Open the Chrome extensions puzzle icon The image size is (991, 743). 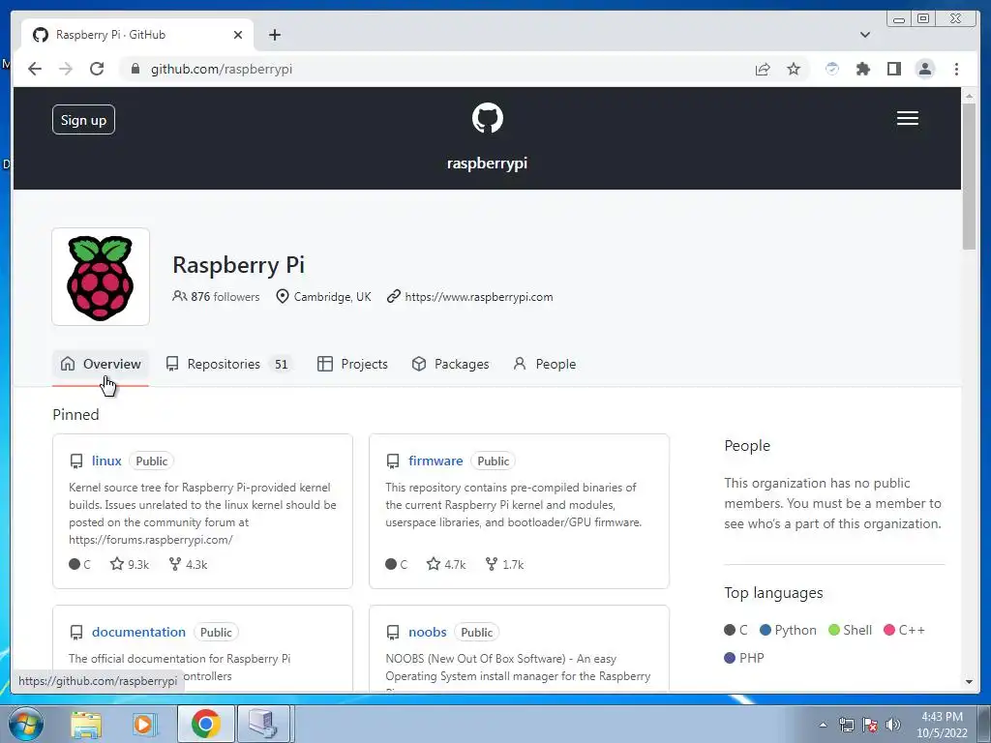coord(862,69)
